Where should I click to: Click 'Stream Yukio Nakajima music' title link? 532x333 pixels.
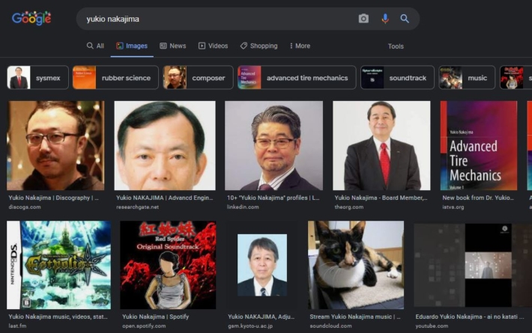pos(355,317)
